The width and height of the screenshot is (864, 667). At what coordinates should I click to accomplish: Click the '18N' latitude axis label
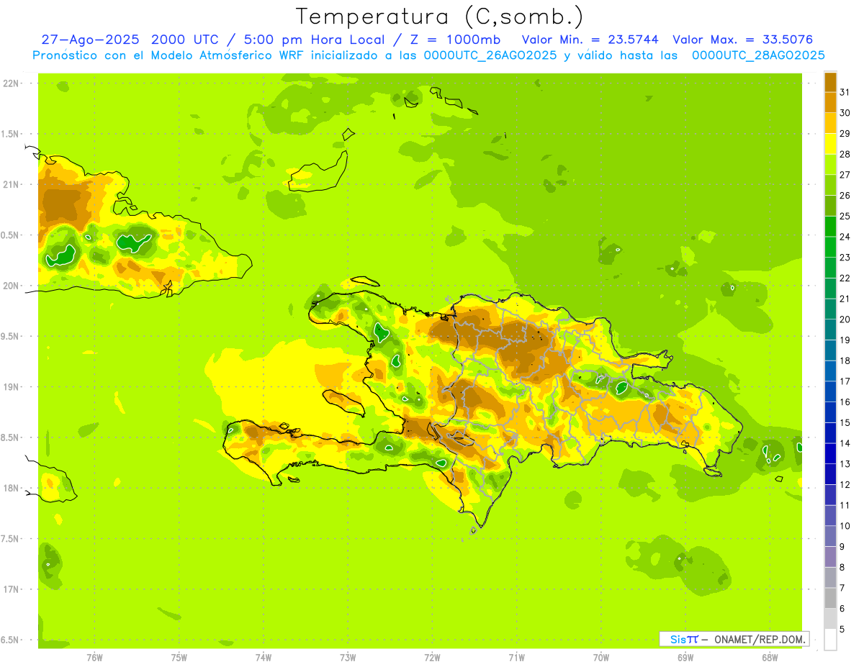point(12,488)
